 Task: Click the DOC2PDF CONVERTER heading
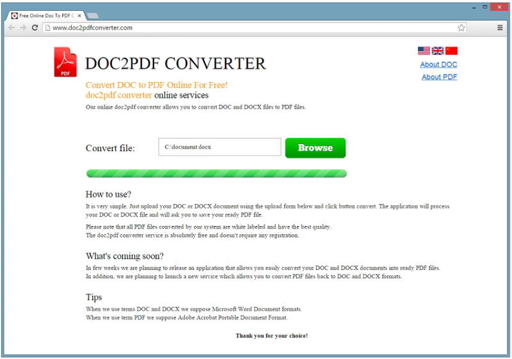[175, 63]
